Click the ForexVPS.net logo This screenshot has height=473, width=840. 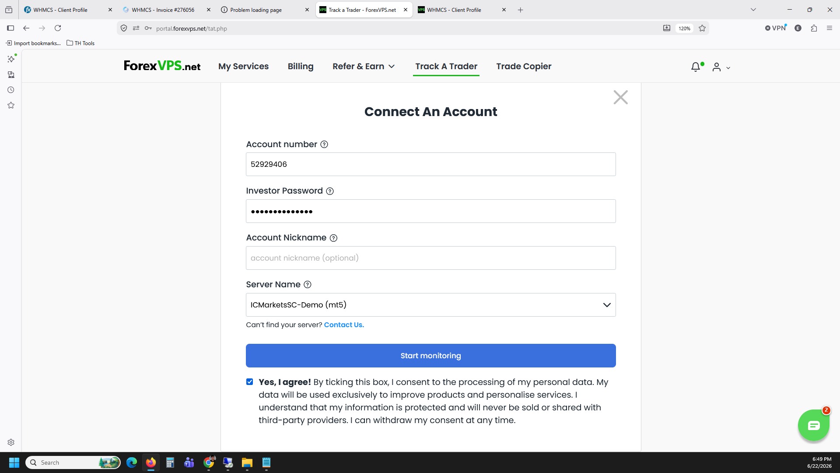[x=162, y=66]
